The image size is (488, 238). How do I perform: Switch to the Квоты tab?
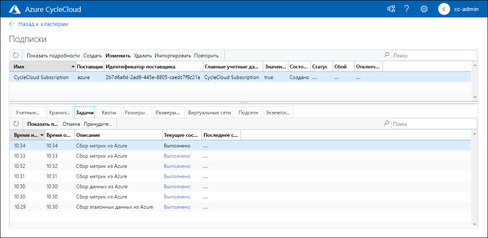pyautogui.click(x=109, y=113)
